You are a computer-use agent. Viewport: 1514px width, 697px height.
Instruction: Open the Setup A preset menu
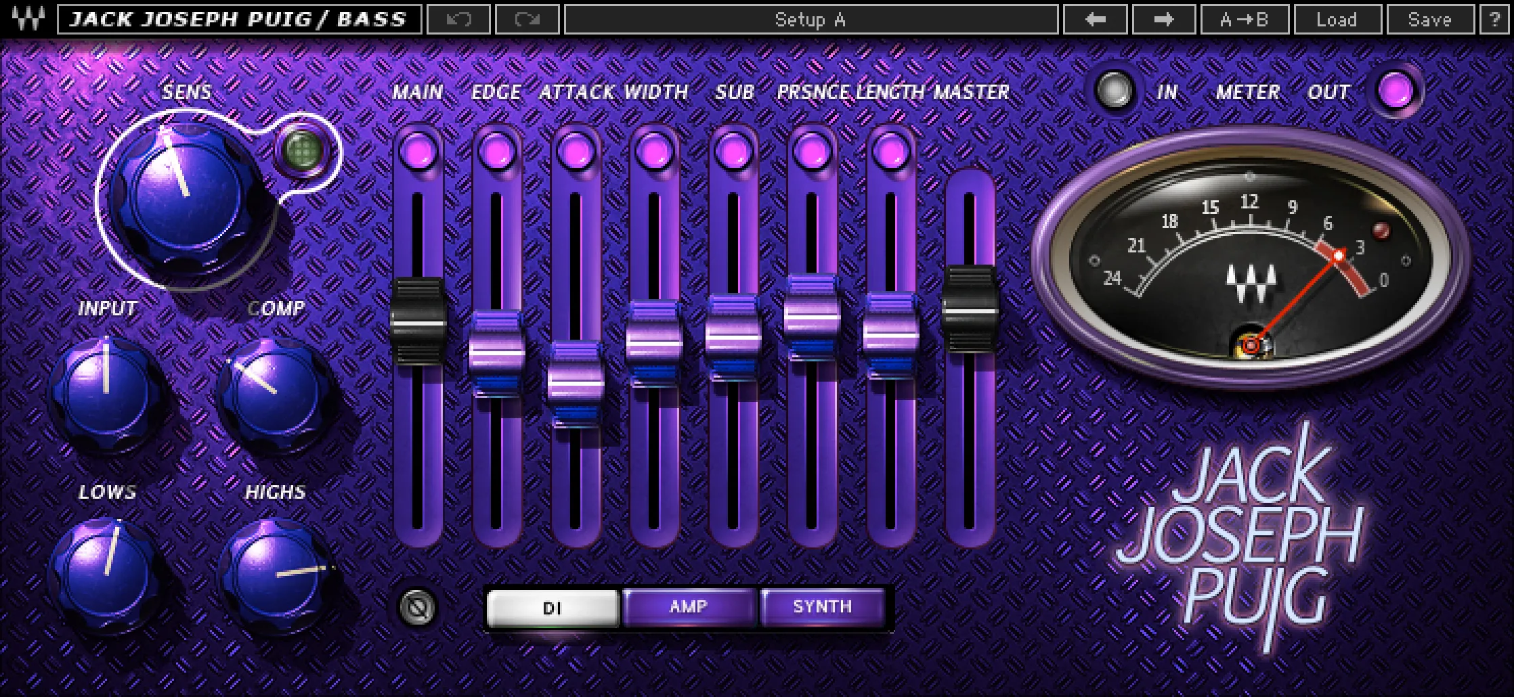click(x=810, y=20)
